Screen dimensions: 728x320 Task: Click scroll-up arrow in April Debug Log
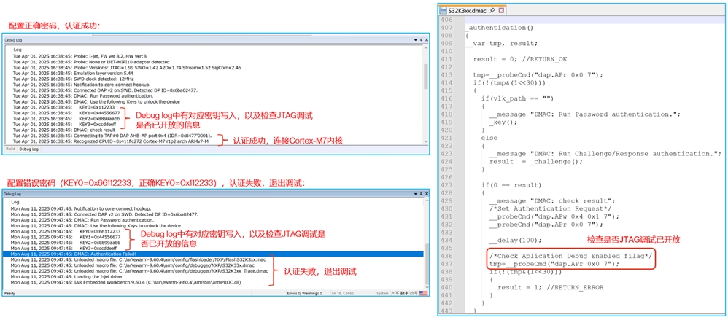tap(426, 48)
